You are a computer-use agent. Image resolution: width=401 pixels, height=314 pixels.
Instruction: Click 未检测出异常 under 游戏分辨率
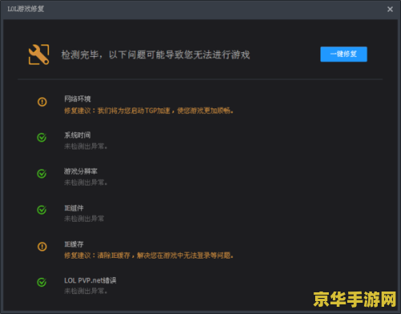[86, 182]
